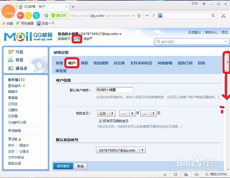Open the default sending account dropdown
The width and height of the screenshot is (230, 178).
pyautogui.click(x=120, y=150)
